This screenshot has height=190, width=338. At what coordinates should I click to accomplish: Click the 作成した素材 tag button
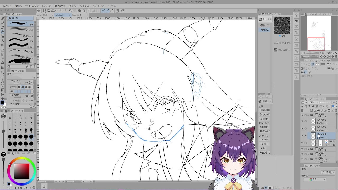[x=265, y=110]
